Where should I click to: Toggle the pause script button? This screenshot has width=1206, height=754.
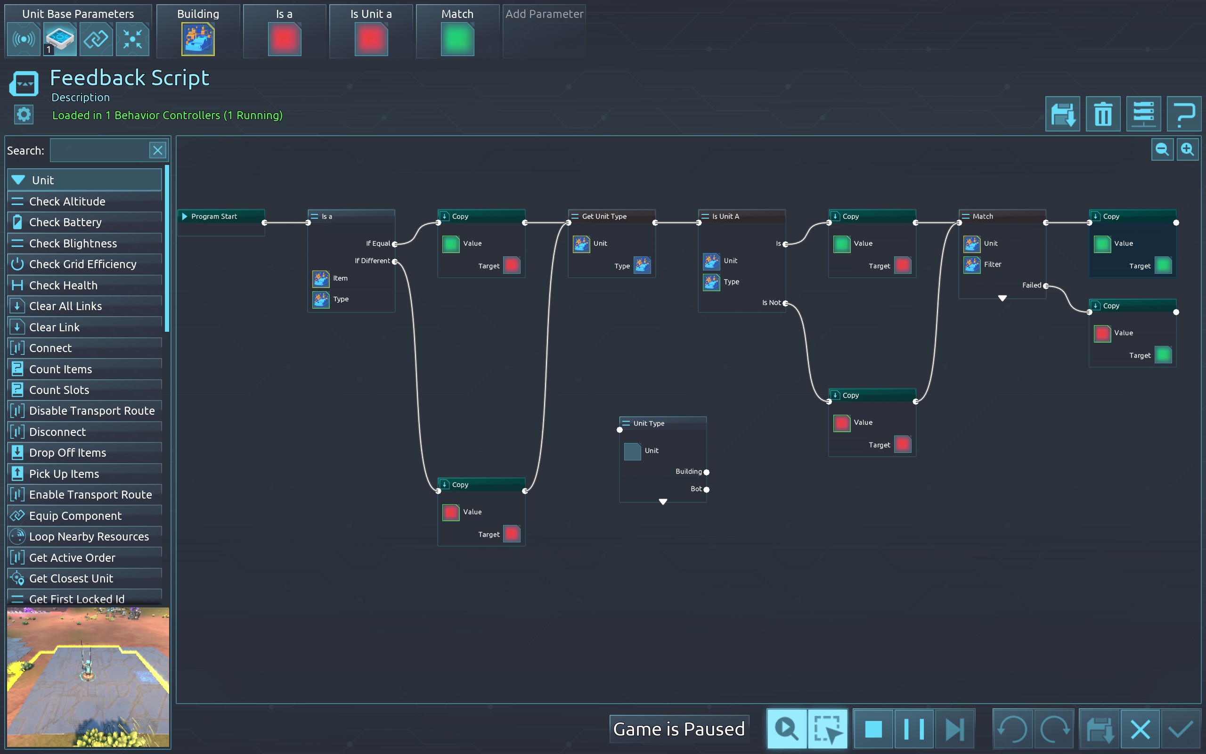tap(913, 729)
